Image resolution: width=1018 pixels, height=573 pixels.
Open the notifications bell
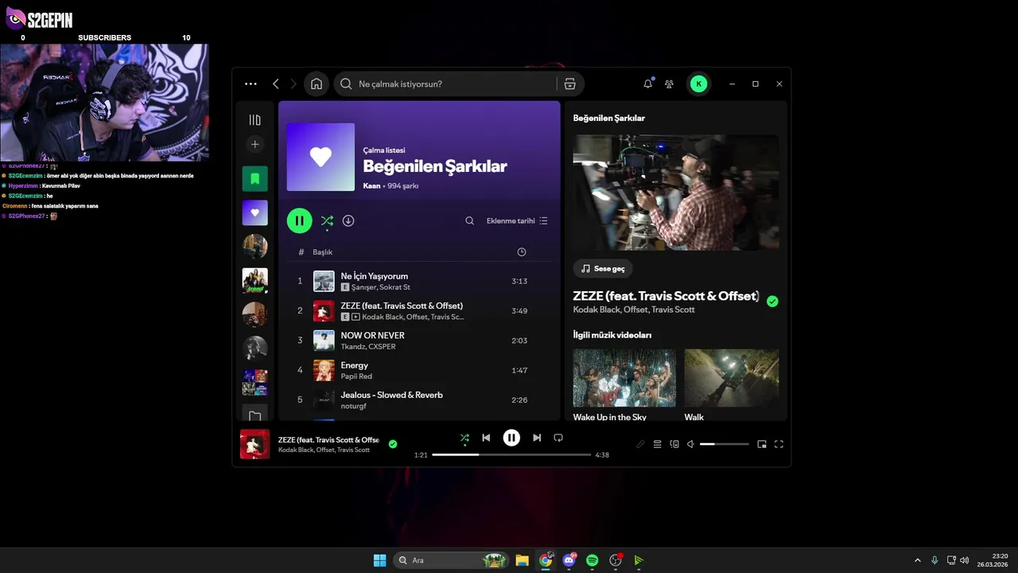[648, 84]
